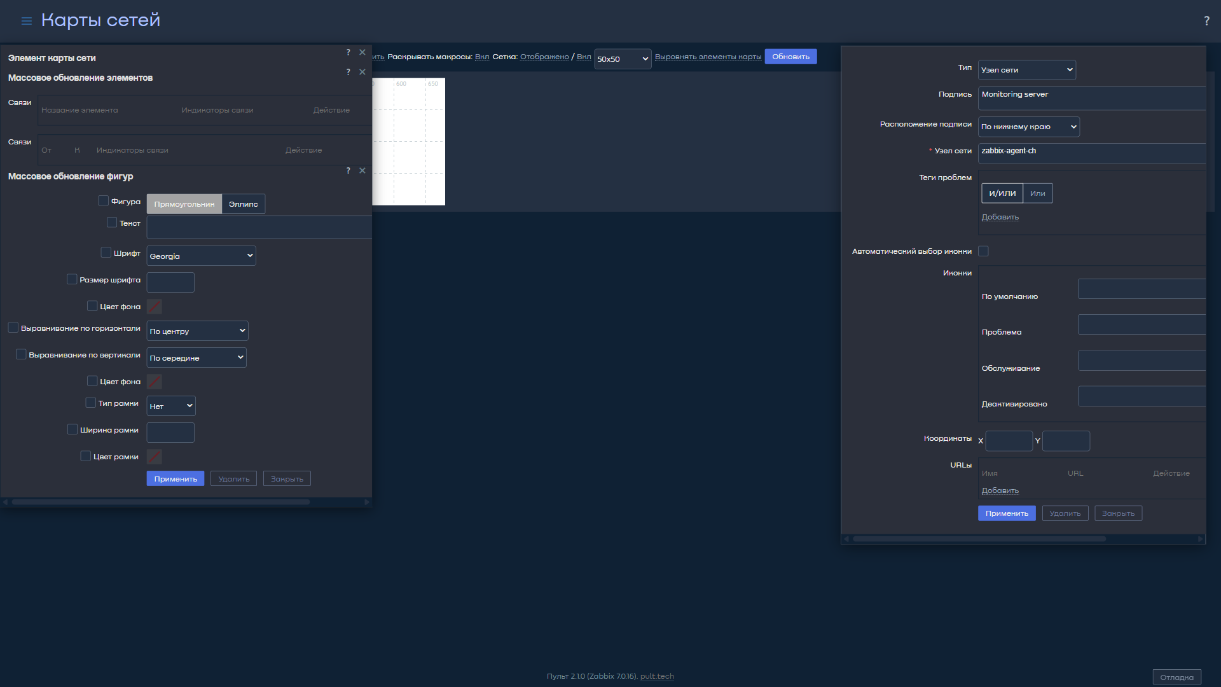Open the Тип Узел сети dropdown
This screenshot has height=687, width=1221.
coord(1027,70)
